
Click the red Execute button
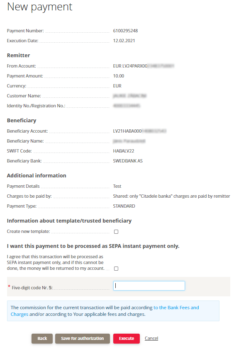coord(127,339)
